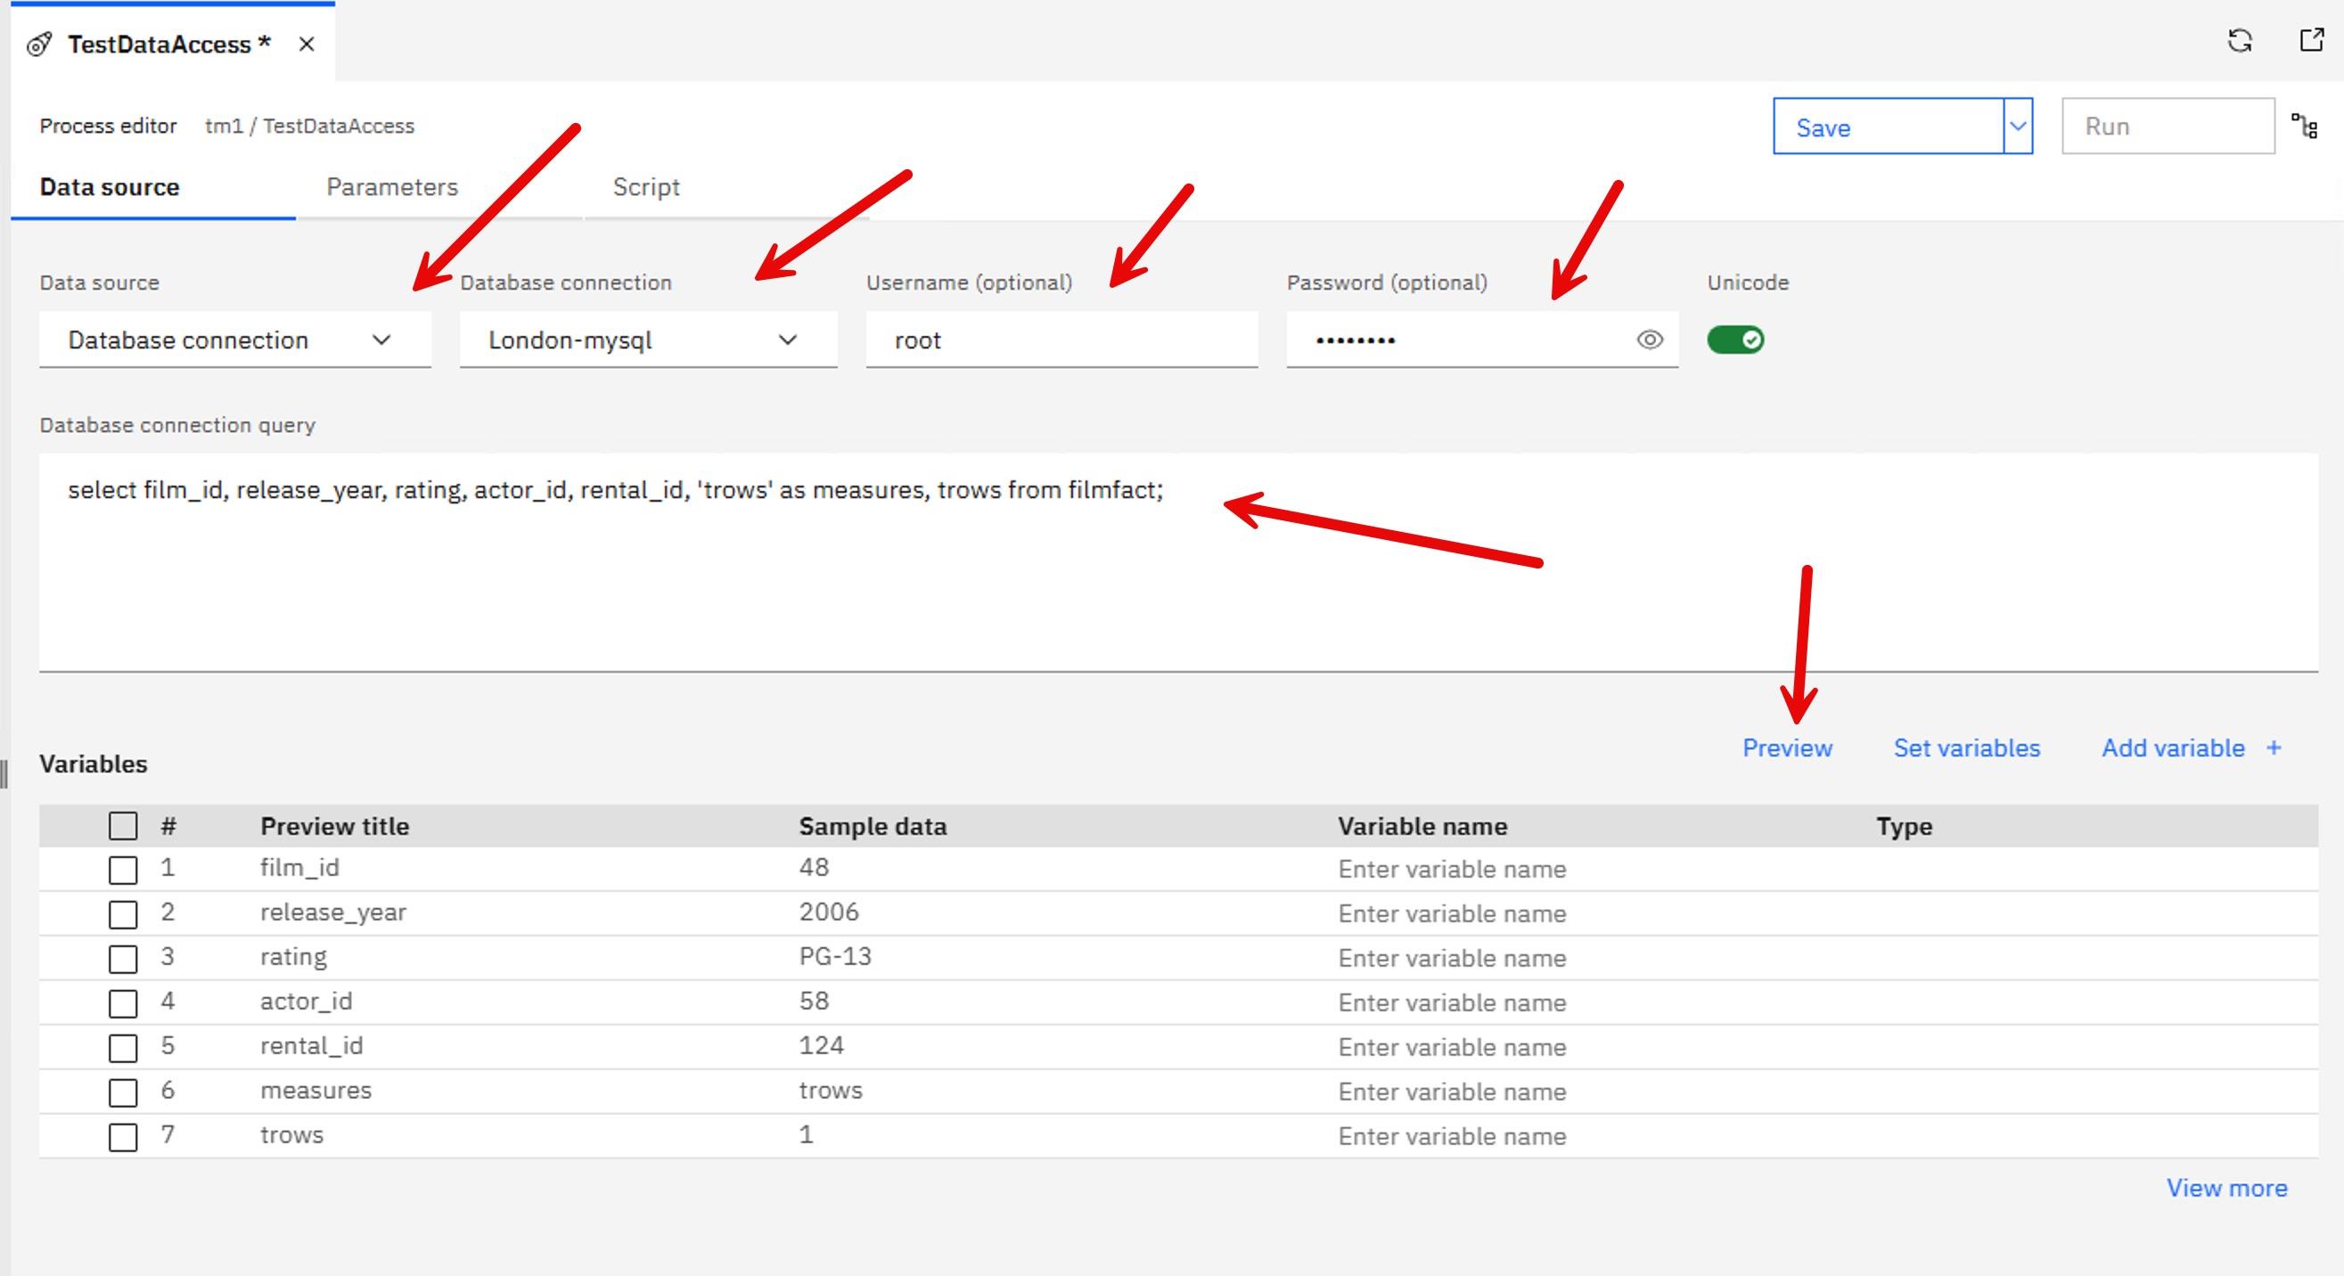Expand the Save button dropdown arrow
Viewport: 2344px width, 1276px height.
[x=2017, y=127]
